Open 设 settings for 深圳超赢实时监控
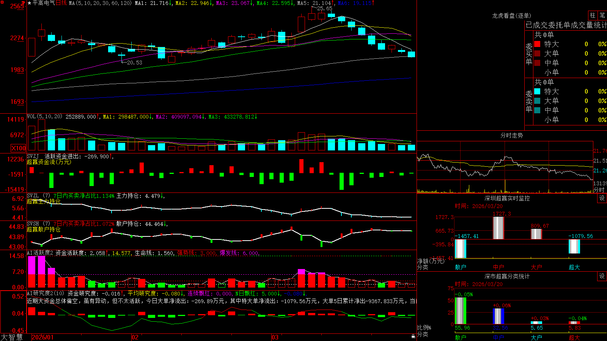 click(x=602, y=199)
